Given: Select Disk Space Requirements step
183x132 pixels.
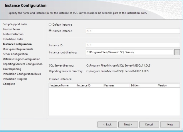Looking at the screenshot, I should [x=18, y=49].
